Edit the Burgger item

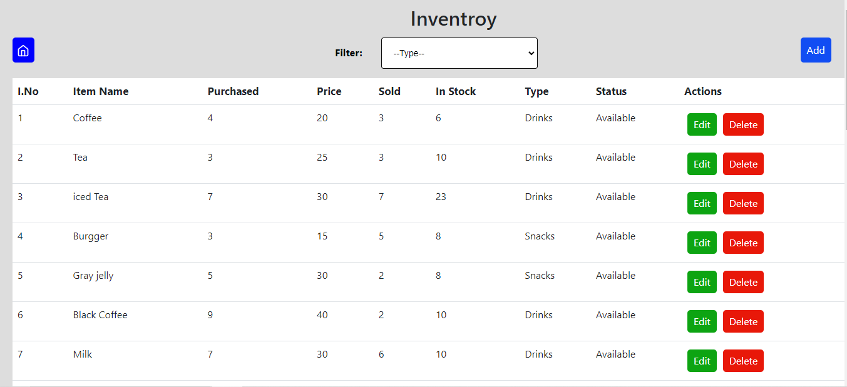pyautogui.click(x=702, y=243)
